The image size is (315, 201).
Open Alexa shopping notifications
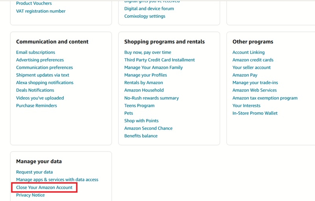pyautogui.click(x=45, y=83)
